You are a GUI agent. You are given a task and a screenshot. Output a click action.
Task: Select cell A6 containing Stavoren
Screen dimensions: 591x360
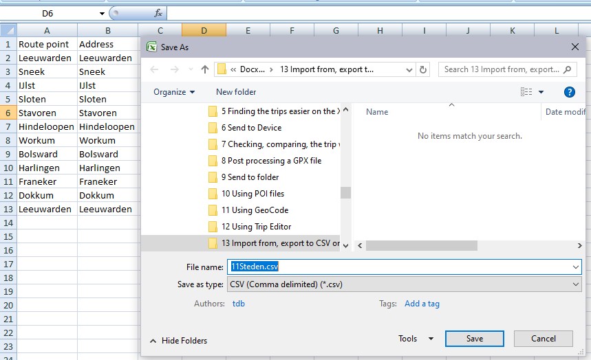tap(47, 113)
